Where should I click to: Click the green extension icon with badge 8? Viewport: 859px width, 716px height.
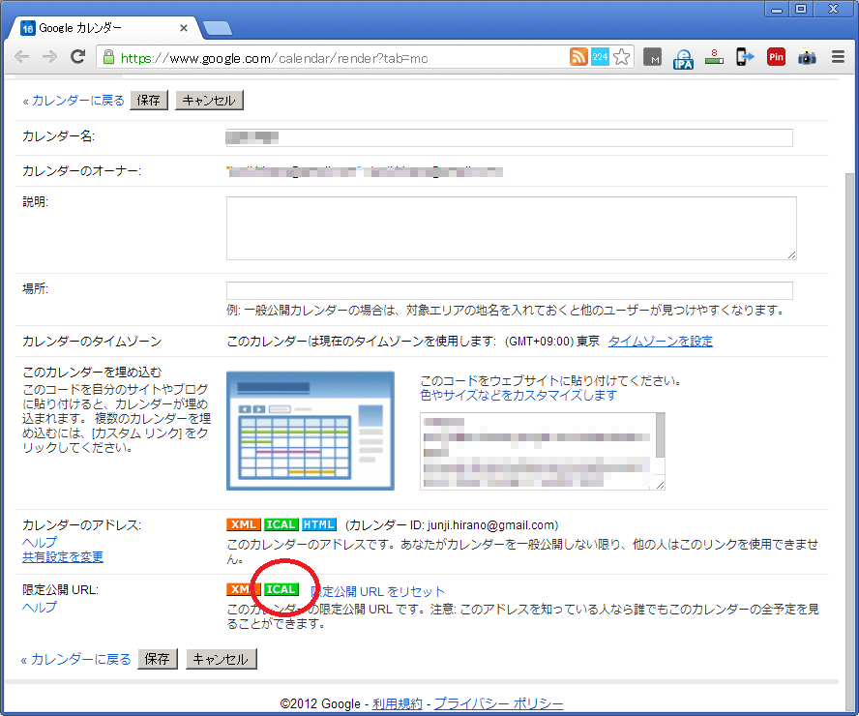click(714, 57)
